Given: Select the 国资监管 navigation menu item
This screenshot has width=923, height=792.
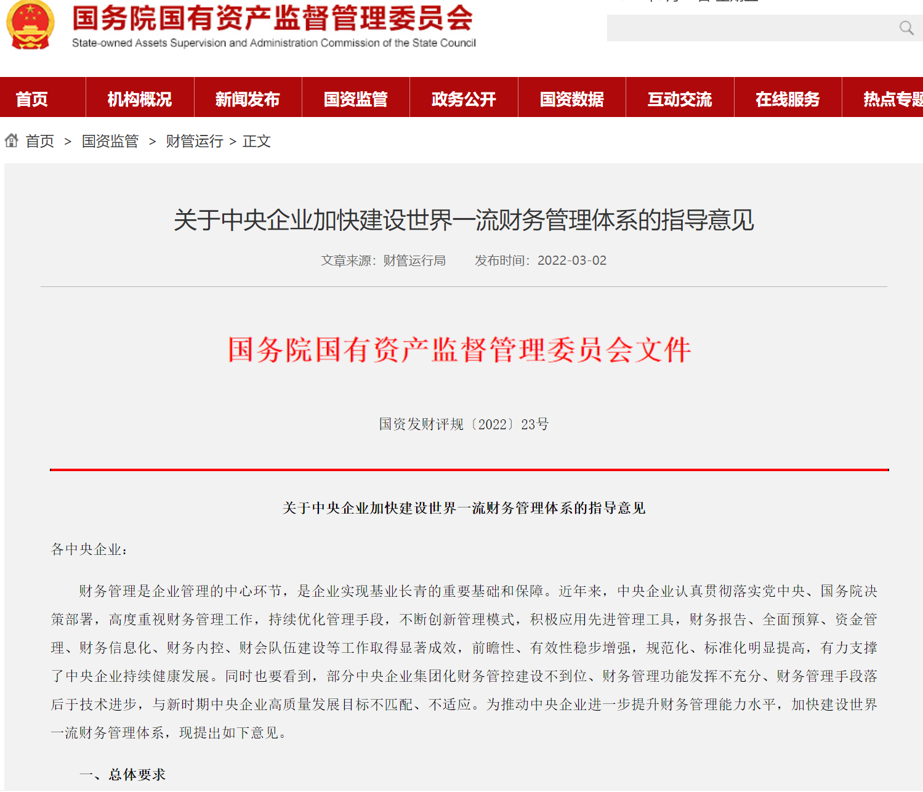Looking at the screenshot, I should pyautogui.click(x=355, y=97).
